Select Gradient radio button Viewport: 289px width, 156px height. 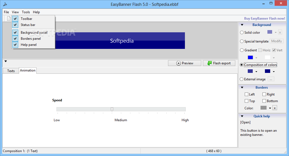point(242,50)
